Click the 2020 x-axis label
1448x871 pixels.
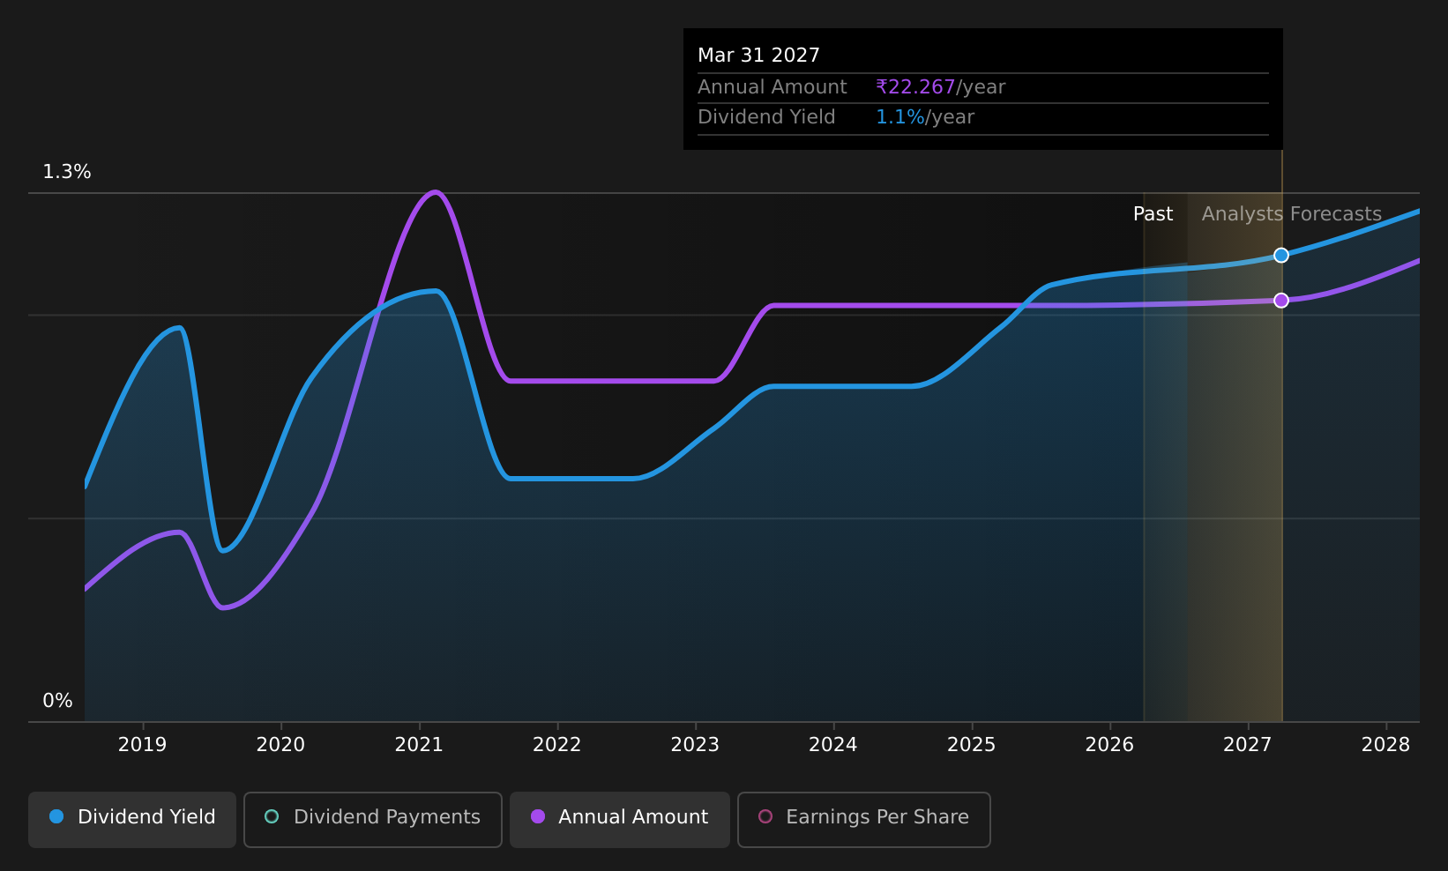(x=280, y=745)
